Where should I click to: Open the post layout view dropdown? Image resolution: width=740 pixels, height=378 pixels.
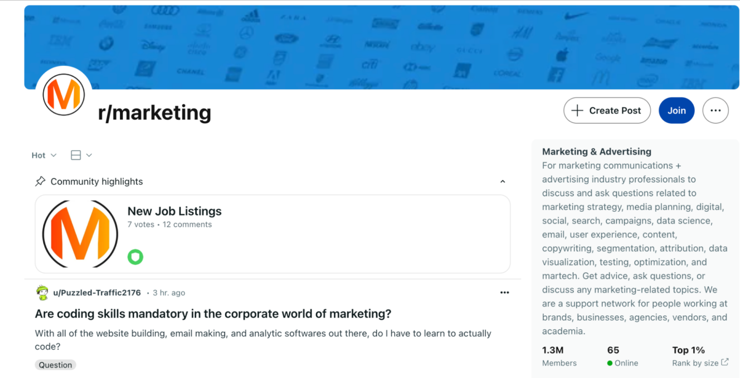click(80, 155)
